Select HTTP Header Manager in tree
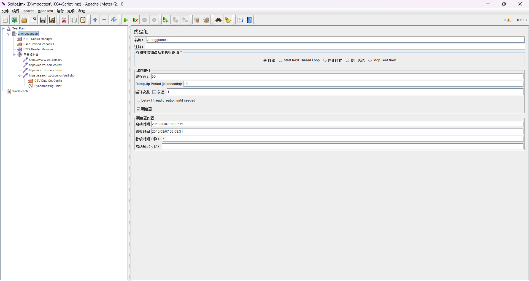 click(x=38, y=49)
